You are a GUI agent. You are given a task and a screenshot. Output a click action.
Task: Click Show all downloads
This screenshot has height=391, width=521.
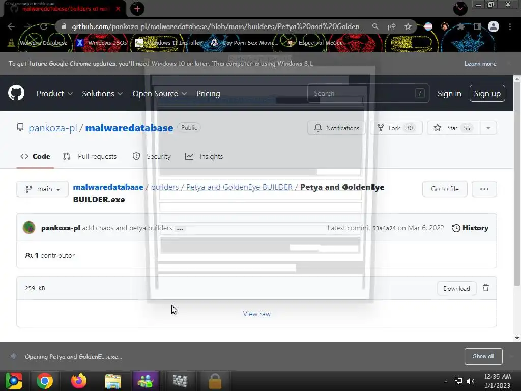(483, 356)
